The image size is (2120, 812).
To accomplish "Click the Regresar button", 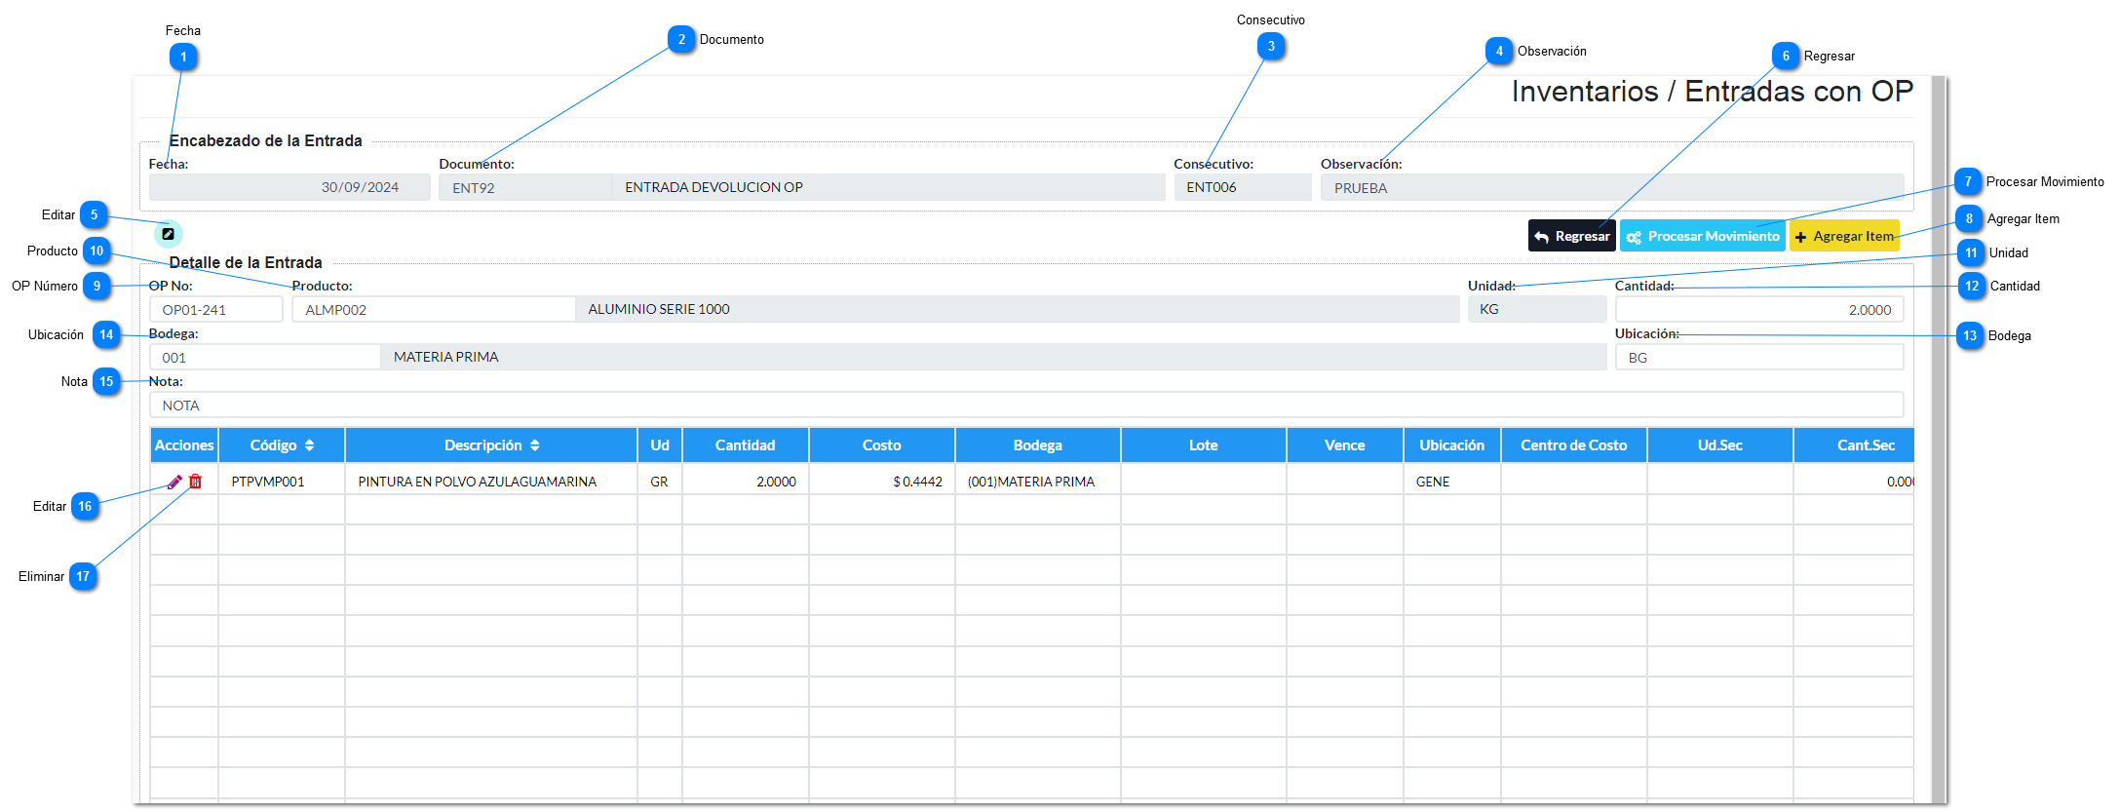I will coord(1571,236).
